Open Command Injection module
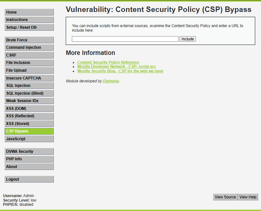 click(29, 47)
